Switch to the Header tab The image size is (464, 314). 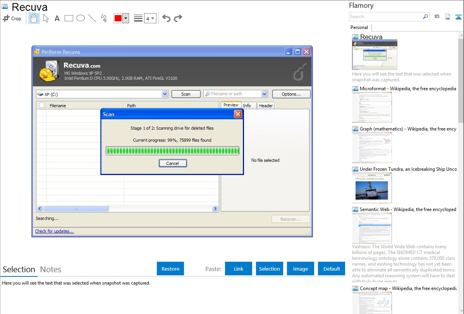266,106
